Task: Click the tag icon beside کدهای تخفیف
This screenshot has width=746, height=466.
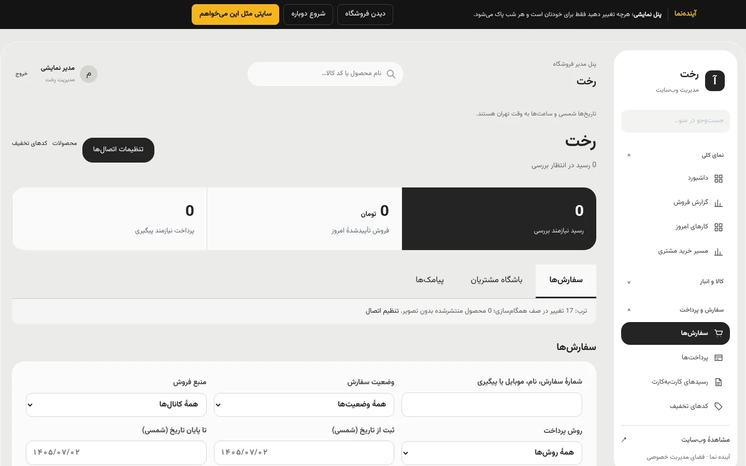Action: [718, 406]
